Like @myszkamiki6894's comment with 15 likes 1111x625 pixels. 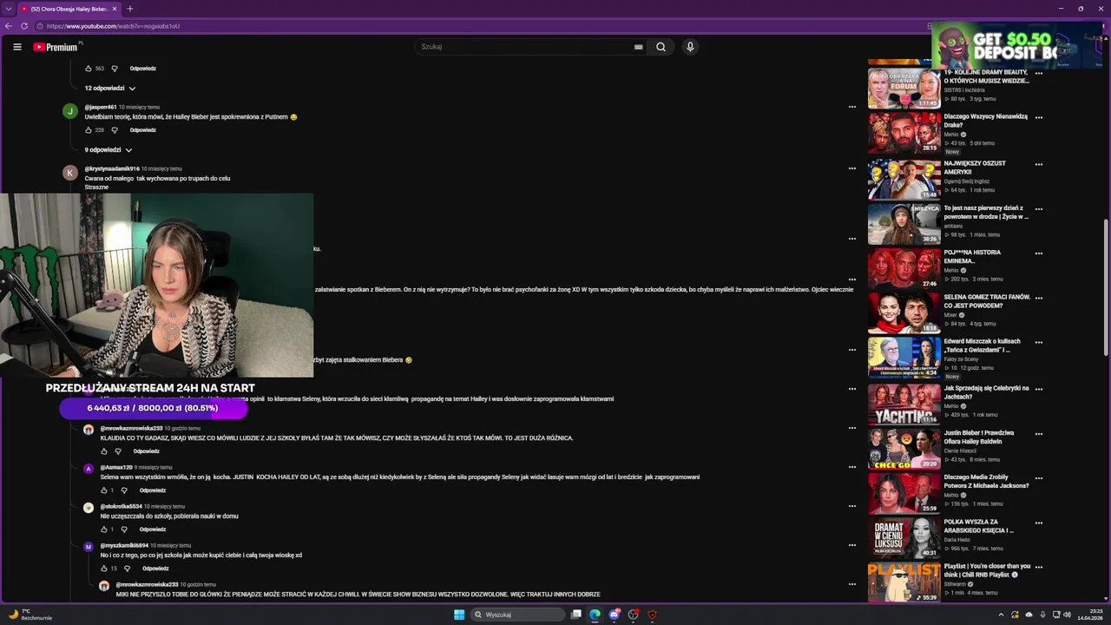104,569
